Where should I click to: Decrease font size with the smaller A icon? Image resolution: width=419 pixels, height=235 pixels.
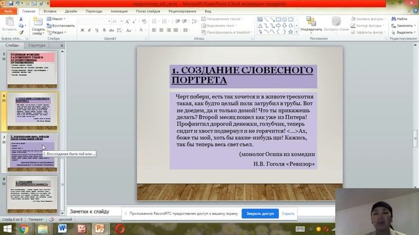(134, 22)
